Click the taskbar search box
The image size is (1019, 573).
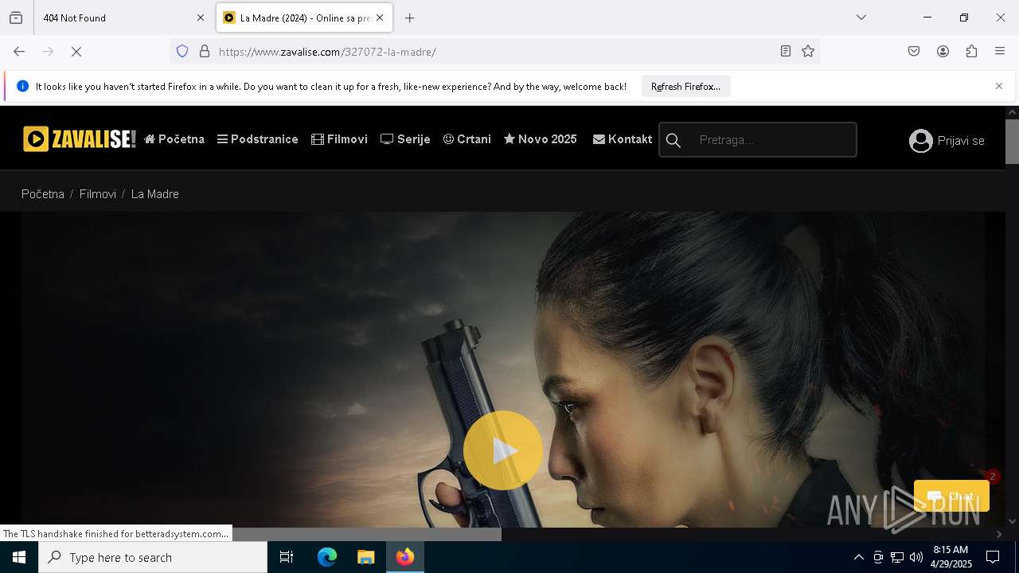[x=153, y=557]
